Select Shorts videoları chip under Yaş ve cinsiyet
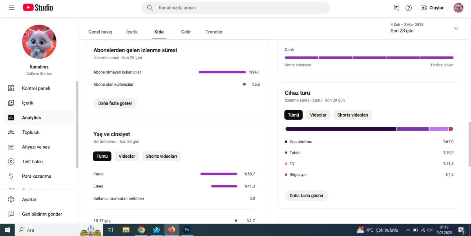 click(161, 157)
